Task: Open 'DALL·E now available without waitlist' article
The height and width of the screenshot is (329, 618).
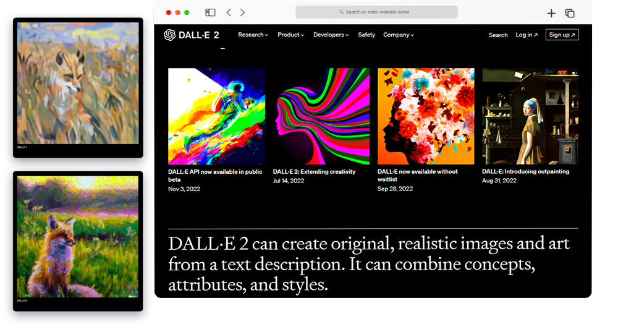Action: coord(417,175)
